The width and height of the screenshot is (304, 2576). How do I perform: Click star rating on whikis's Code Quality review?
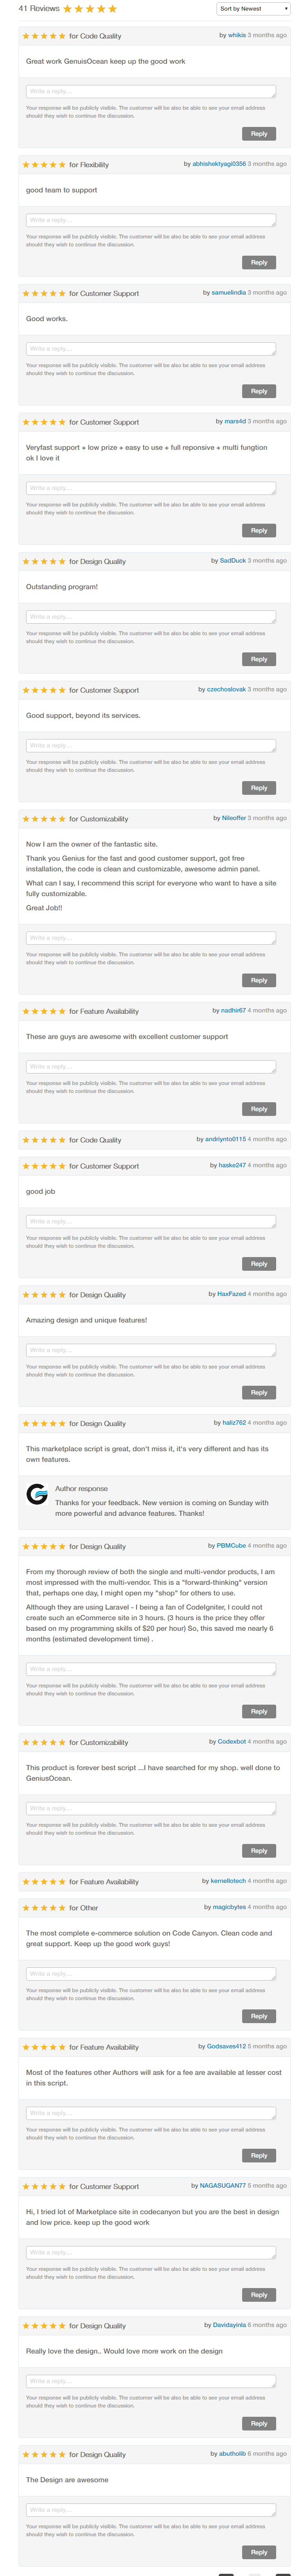coord(44,36)
